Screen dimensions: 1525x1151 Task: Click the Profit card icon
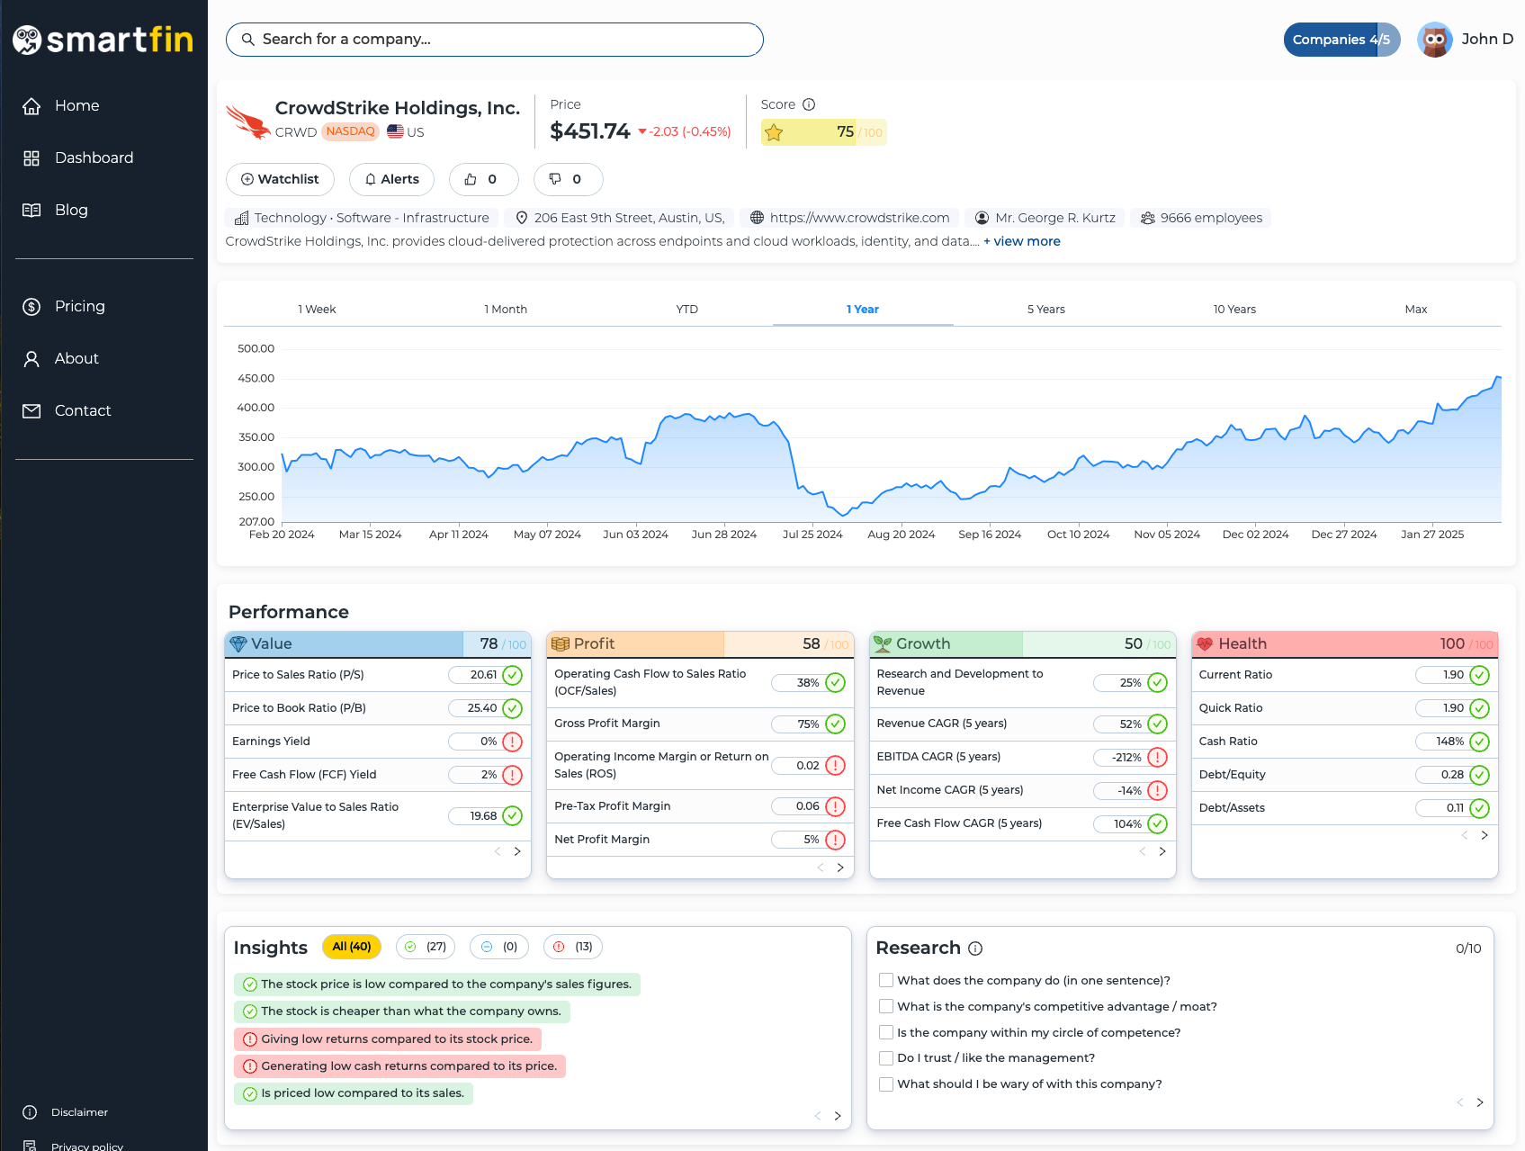coord(561,644)
